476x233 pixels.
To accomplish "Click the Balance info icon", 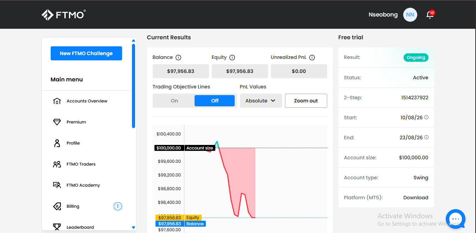I will [178, 58].
